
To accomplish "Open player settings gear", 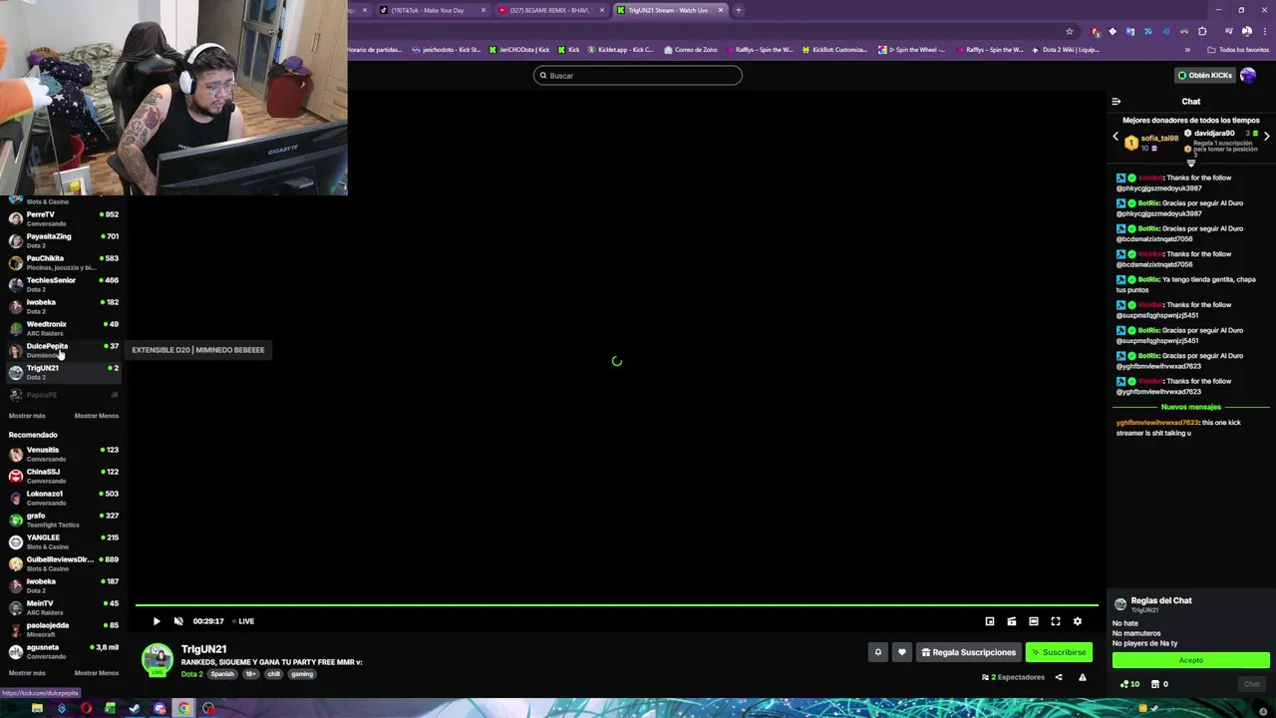I will (x=1078, y=621).
